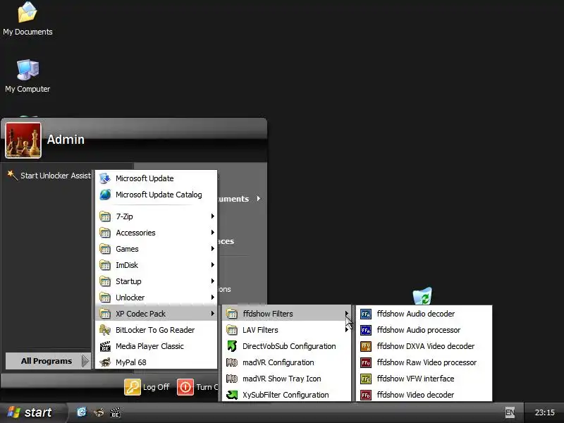Open ffdshow DXVA Video decoder icon
The height and width of the screenshot is (423, 564).
pos(365,346)
